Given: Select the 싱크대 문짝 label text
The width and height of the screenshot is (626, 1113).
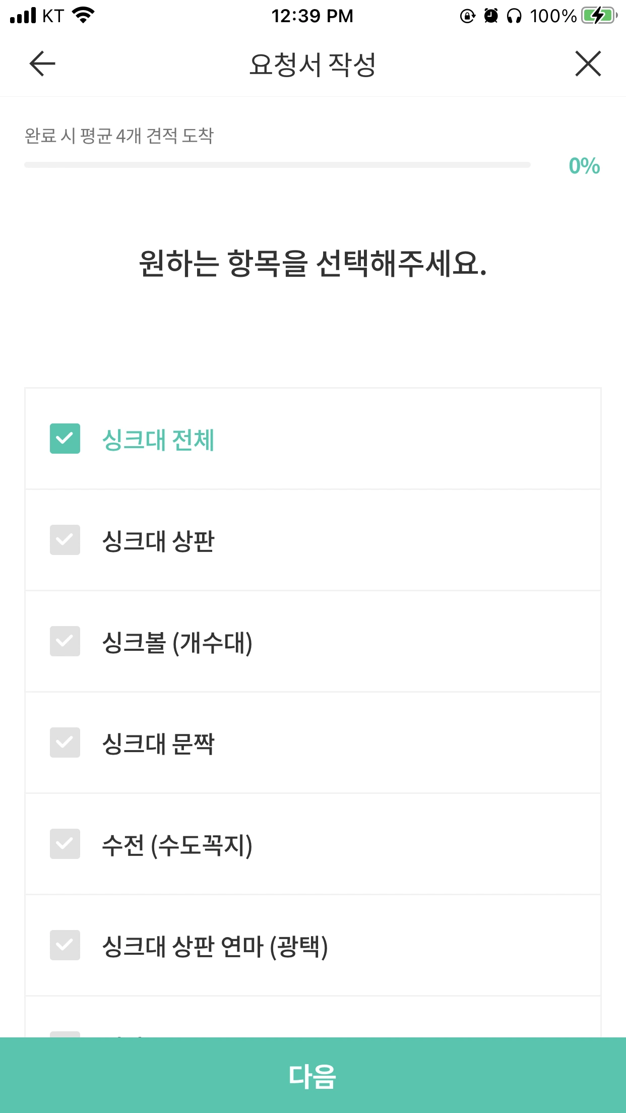Looking at the screenshot, I should (158, 744).
